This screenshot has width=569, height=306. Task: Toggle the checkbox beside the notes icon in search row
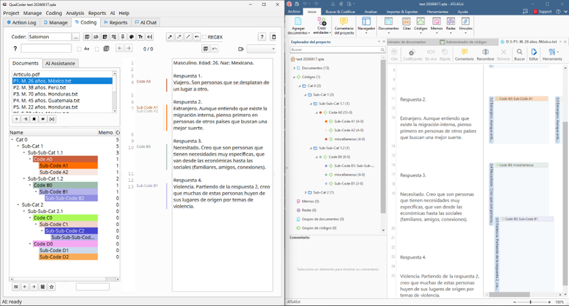click(97, 49)
